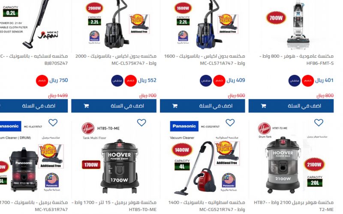Open the Panasonic MC-CL571A747 product title link
The height and width of the screenshot is (214, 343).
click(x=205, y=59)
